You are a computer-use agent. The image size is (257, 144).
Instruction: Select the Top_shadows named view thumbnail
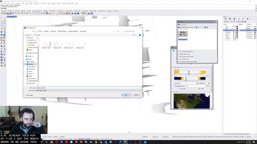point(183,35)
